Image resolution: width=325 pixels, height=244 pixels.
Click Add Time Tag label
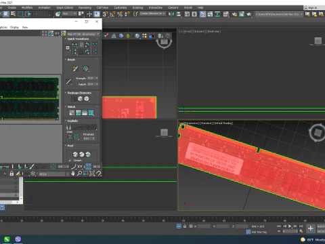click(259, 232)
